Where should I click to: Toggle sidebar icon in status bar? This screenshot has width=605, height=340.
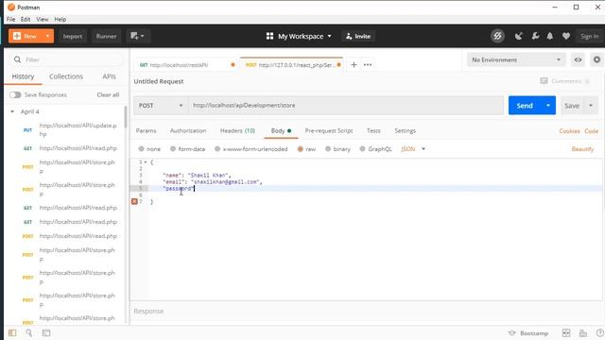[12, 332]
